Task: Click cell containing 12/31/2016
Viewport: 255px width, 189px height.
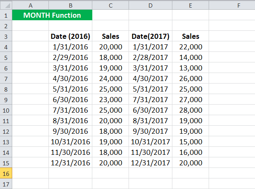Action: pyautogui.click(x=70, y=163)
